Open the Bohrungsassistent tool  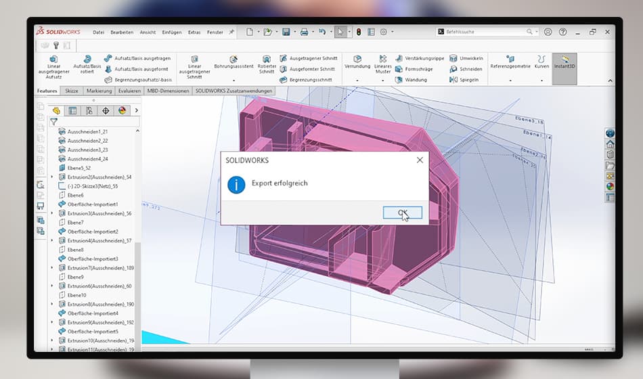coord(234,62)
